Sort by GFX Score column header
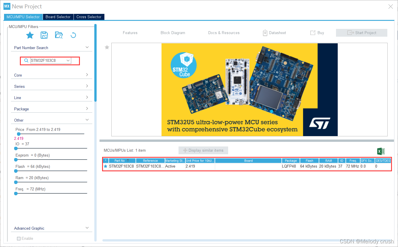Screen dimensions: 398x247 [x=368, y=161]
